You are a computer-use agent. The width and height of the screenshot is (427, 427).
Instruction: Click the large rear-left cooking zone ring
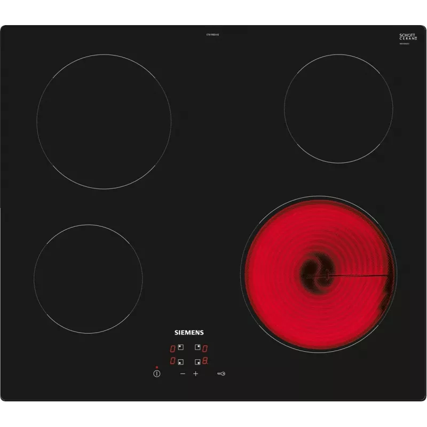104,122
